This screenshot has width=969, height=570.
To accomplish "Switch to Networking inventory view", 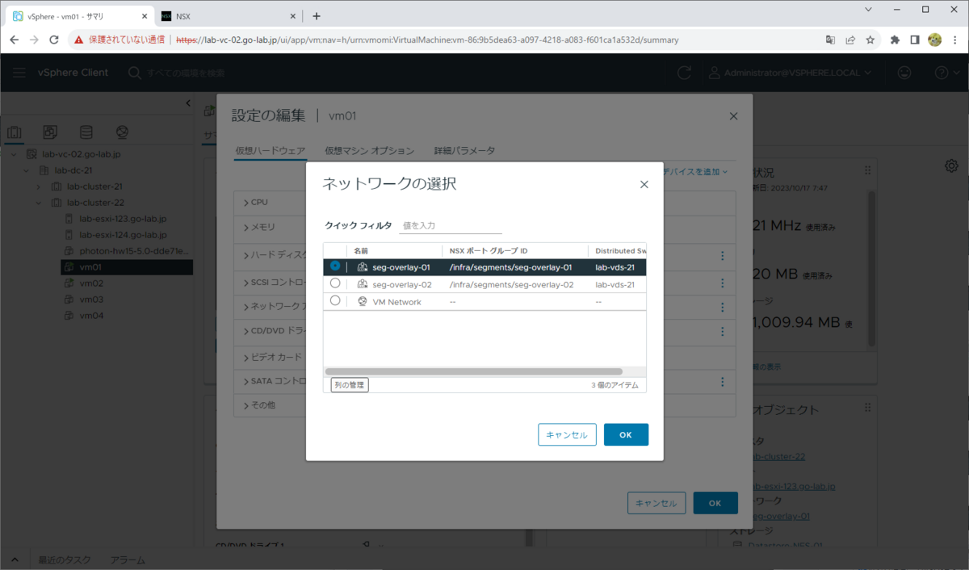I will pyautogui.click(x=122, y=132).
